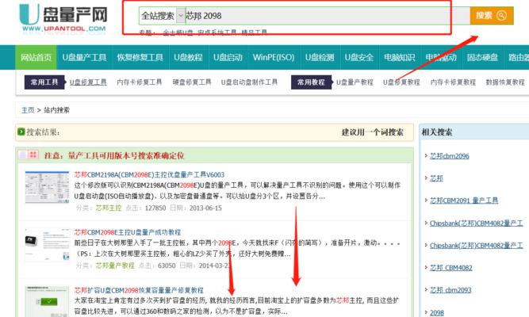Viewport: 529px width, 317px height.
Task: Click the 相关搜索 sidebar heading
Action: click(437, 132)
